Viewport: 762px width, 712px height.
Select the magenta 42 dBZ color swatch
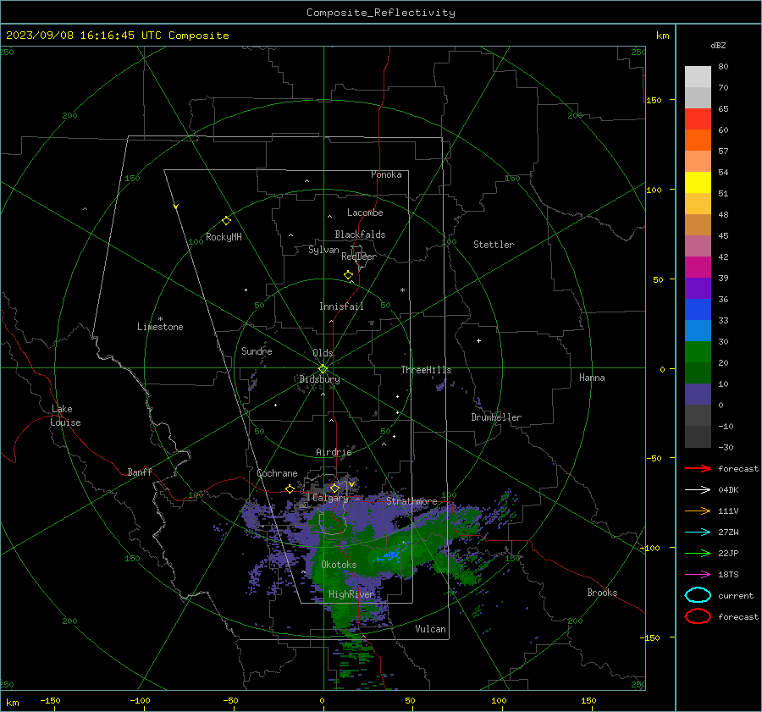tap(698, 267)
